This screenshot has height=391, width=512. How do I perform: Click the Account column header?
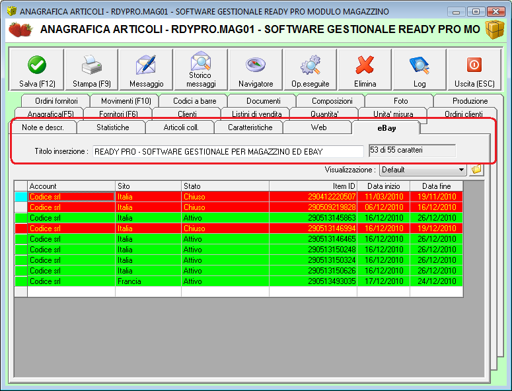click(71, 186)
